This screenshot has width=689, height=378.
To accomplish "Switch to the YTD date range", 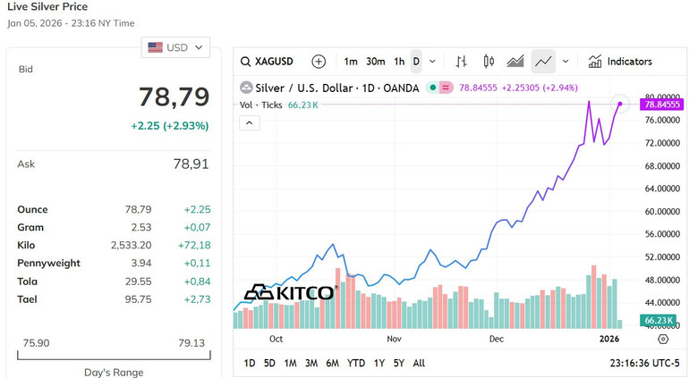I will tap(356, 363).
